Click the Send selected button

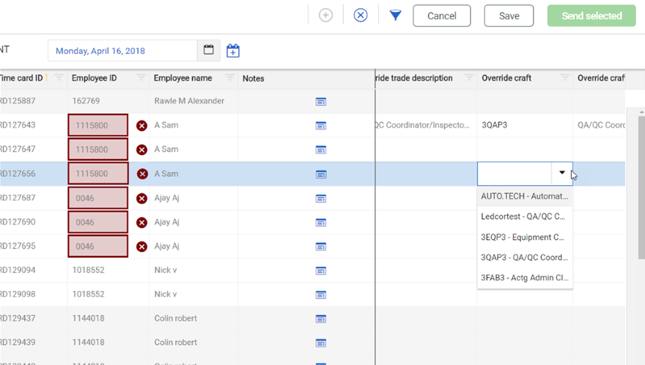591,16
